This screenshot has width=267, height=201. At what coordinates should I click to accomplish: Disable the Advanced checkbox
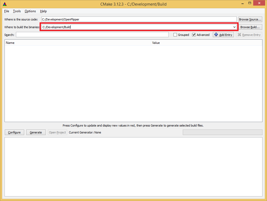click(x=194, y=35)
